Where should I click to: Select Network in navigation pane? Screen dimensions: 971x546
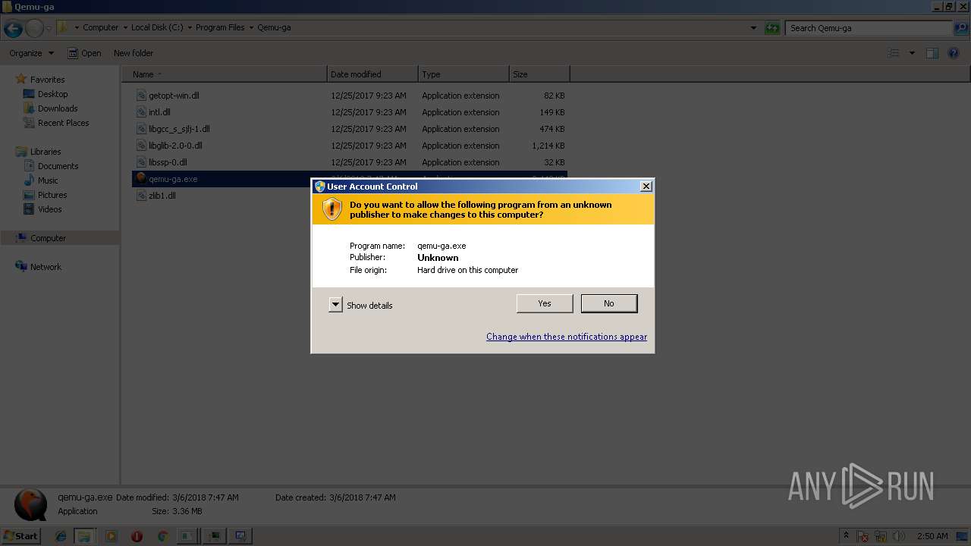[46, 267]
